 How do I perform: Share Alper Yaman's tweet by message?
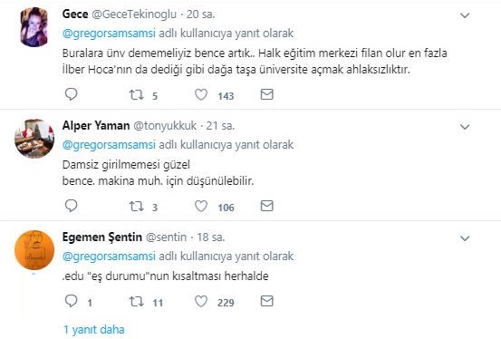266,206
